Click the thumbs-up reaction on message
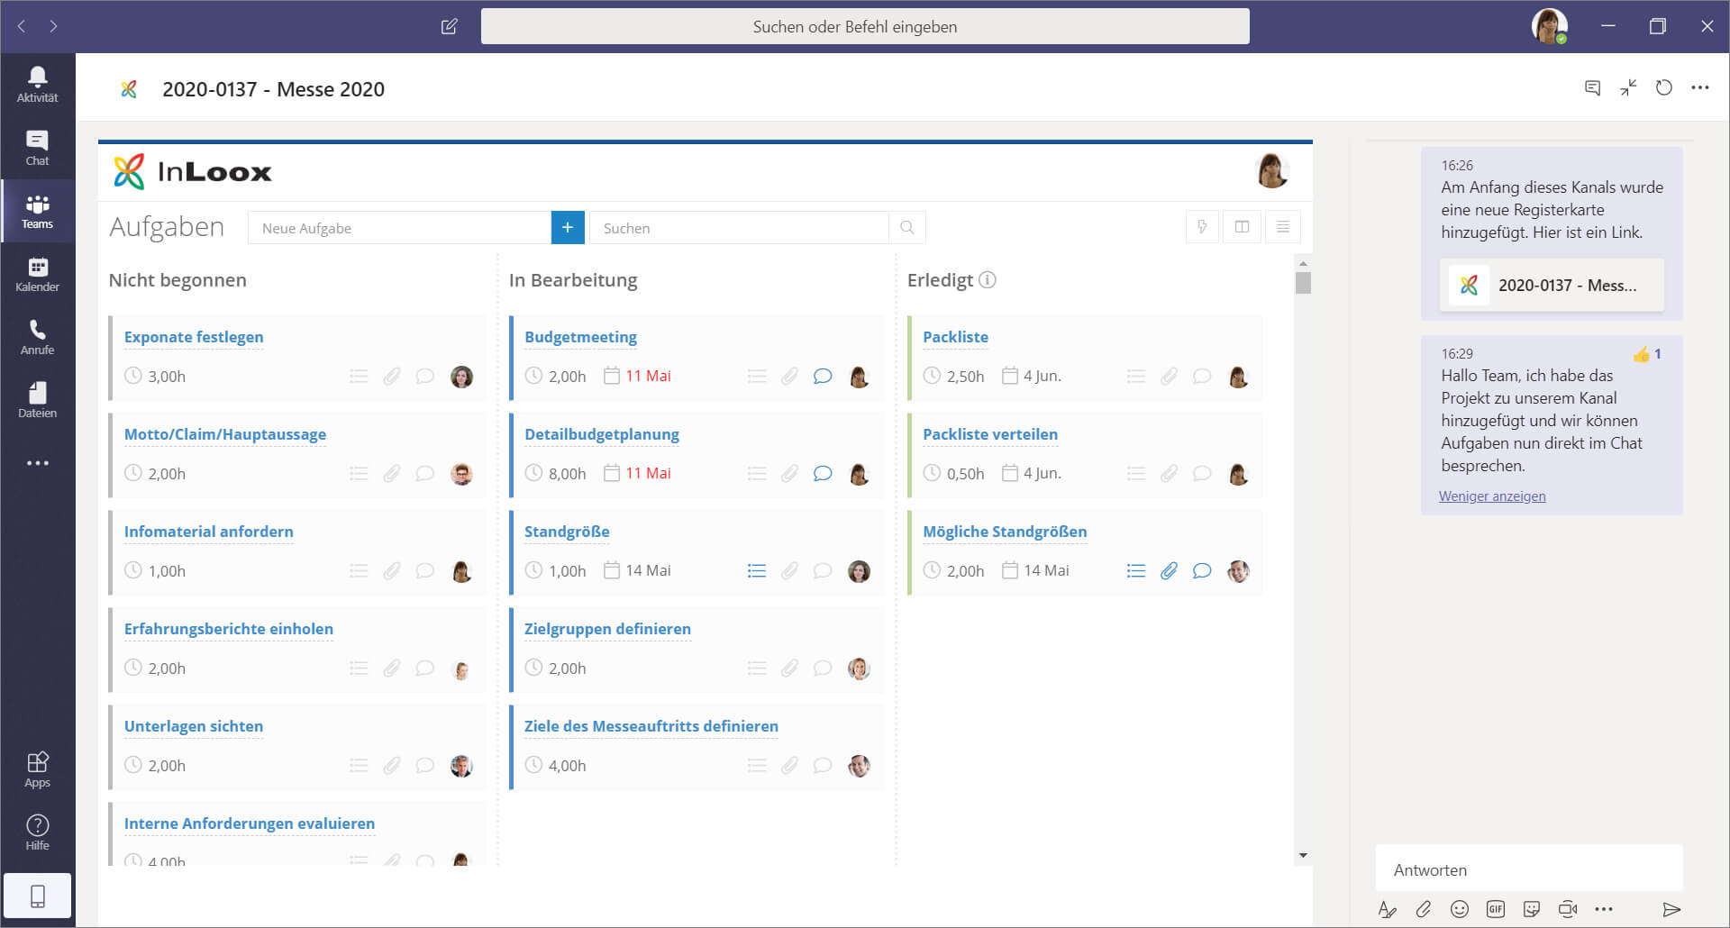1730x928 pixels. pos(1642,354)
